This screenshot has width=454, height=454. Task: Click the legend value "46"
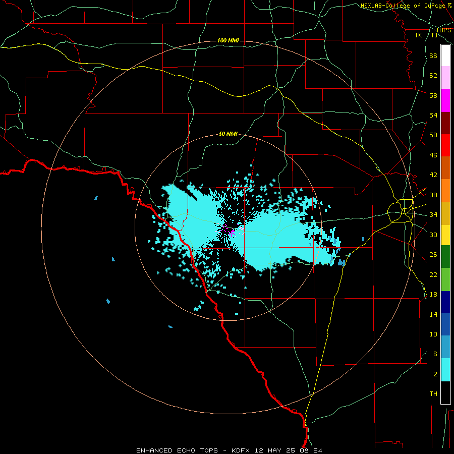433,155
